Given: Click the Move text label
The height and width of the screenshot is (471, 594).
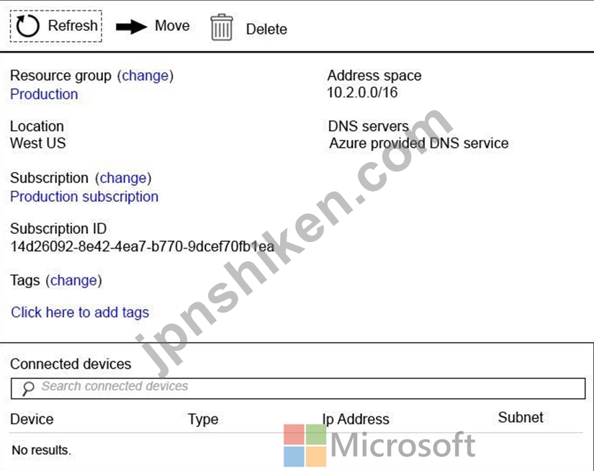Looking at the screenshot, I should coord(172,26).
